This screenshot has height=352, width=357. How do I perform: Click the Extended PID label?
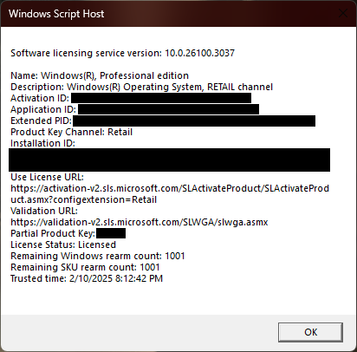coord(41,121)
